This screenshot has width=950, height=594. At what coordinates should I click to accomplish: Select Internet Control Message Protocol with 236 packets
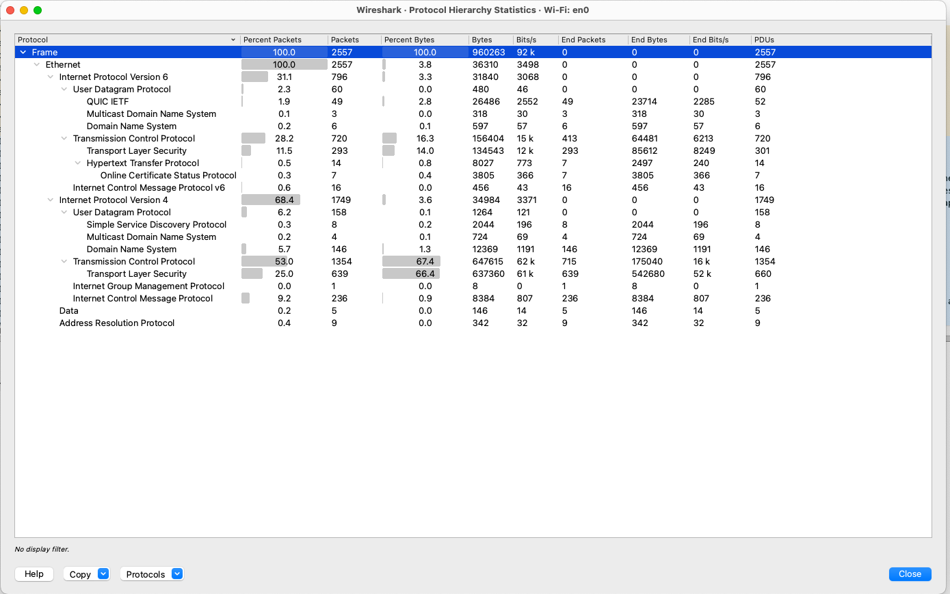point(473,299)
